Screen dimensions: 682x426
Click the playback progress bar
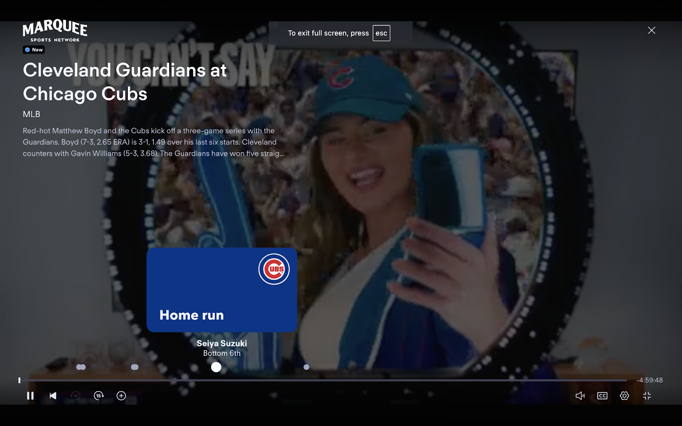(323, 380)
